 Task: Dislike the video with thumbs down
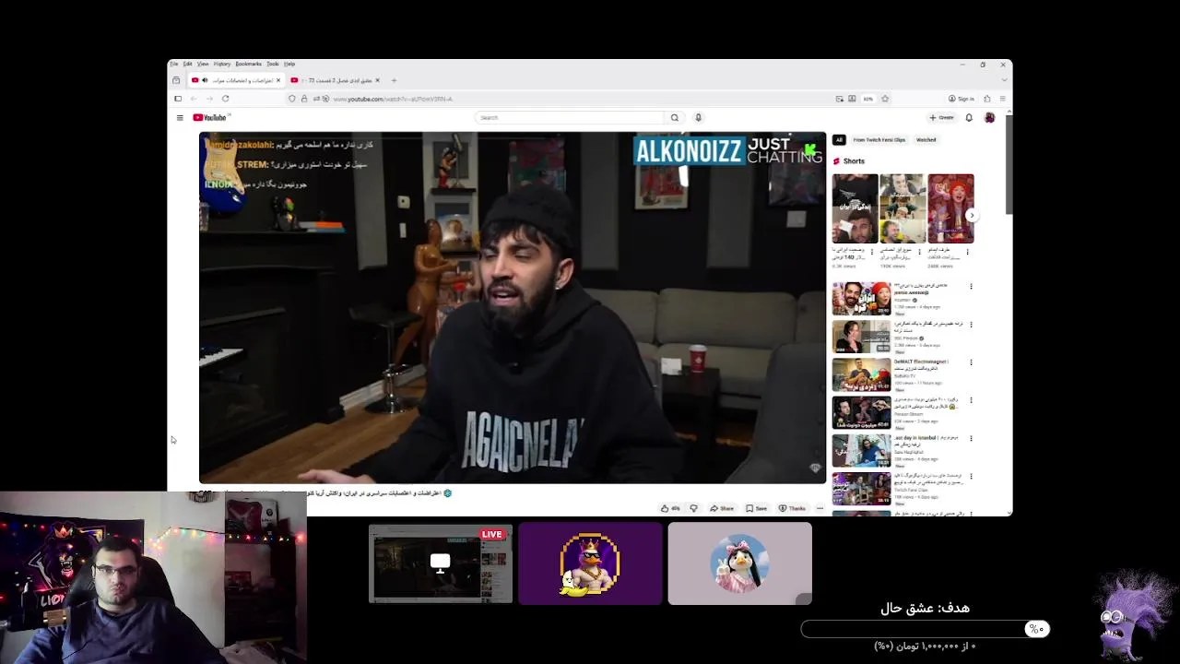coord(694,508)
